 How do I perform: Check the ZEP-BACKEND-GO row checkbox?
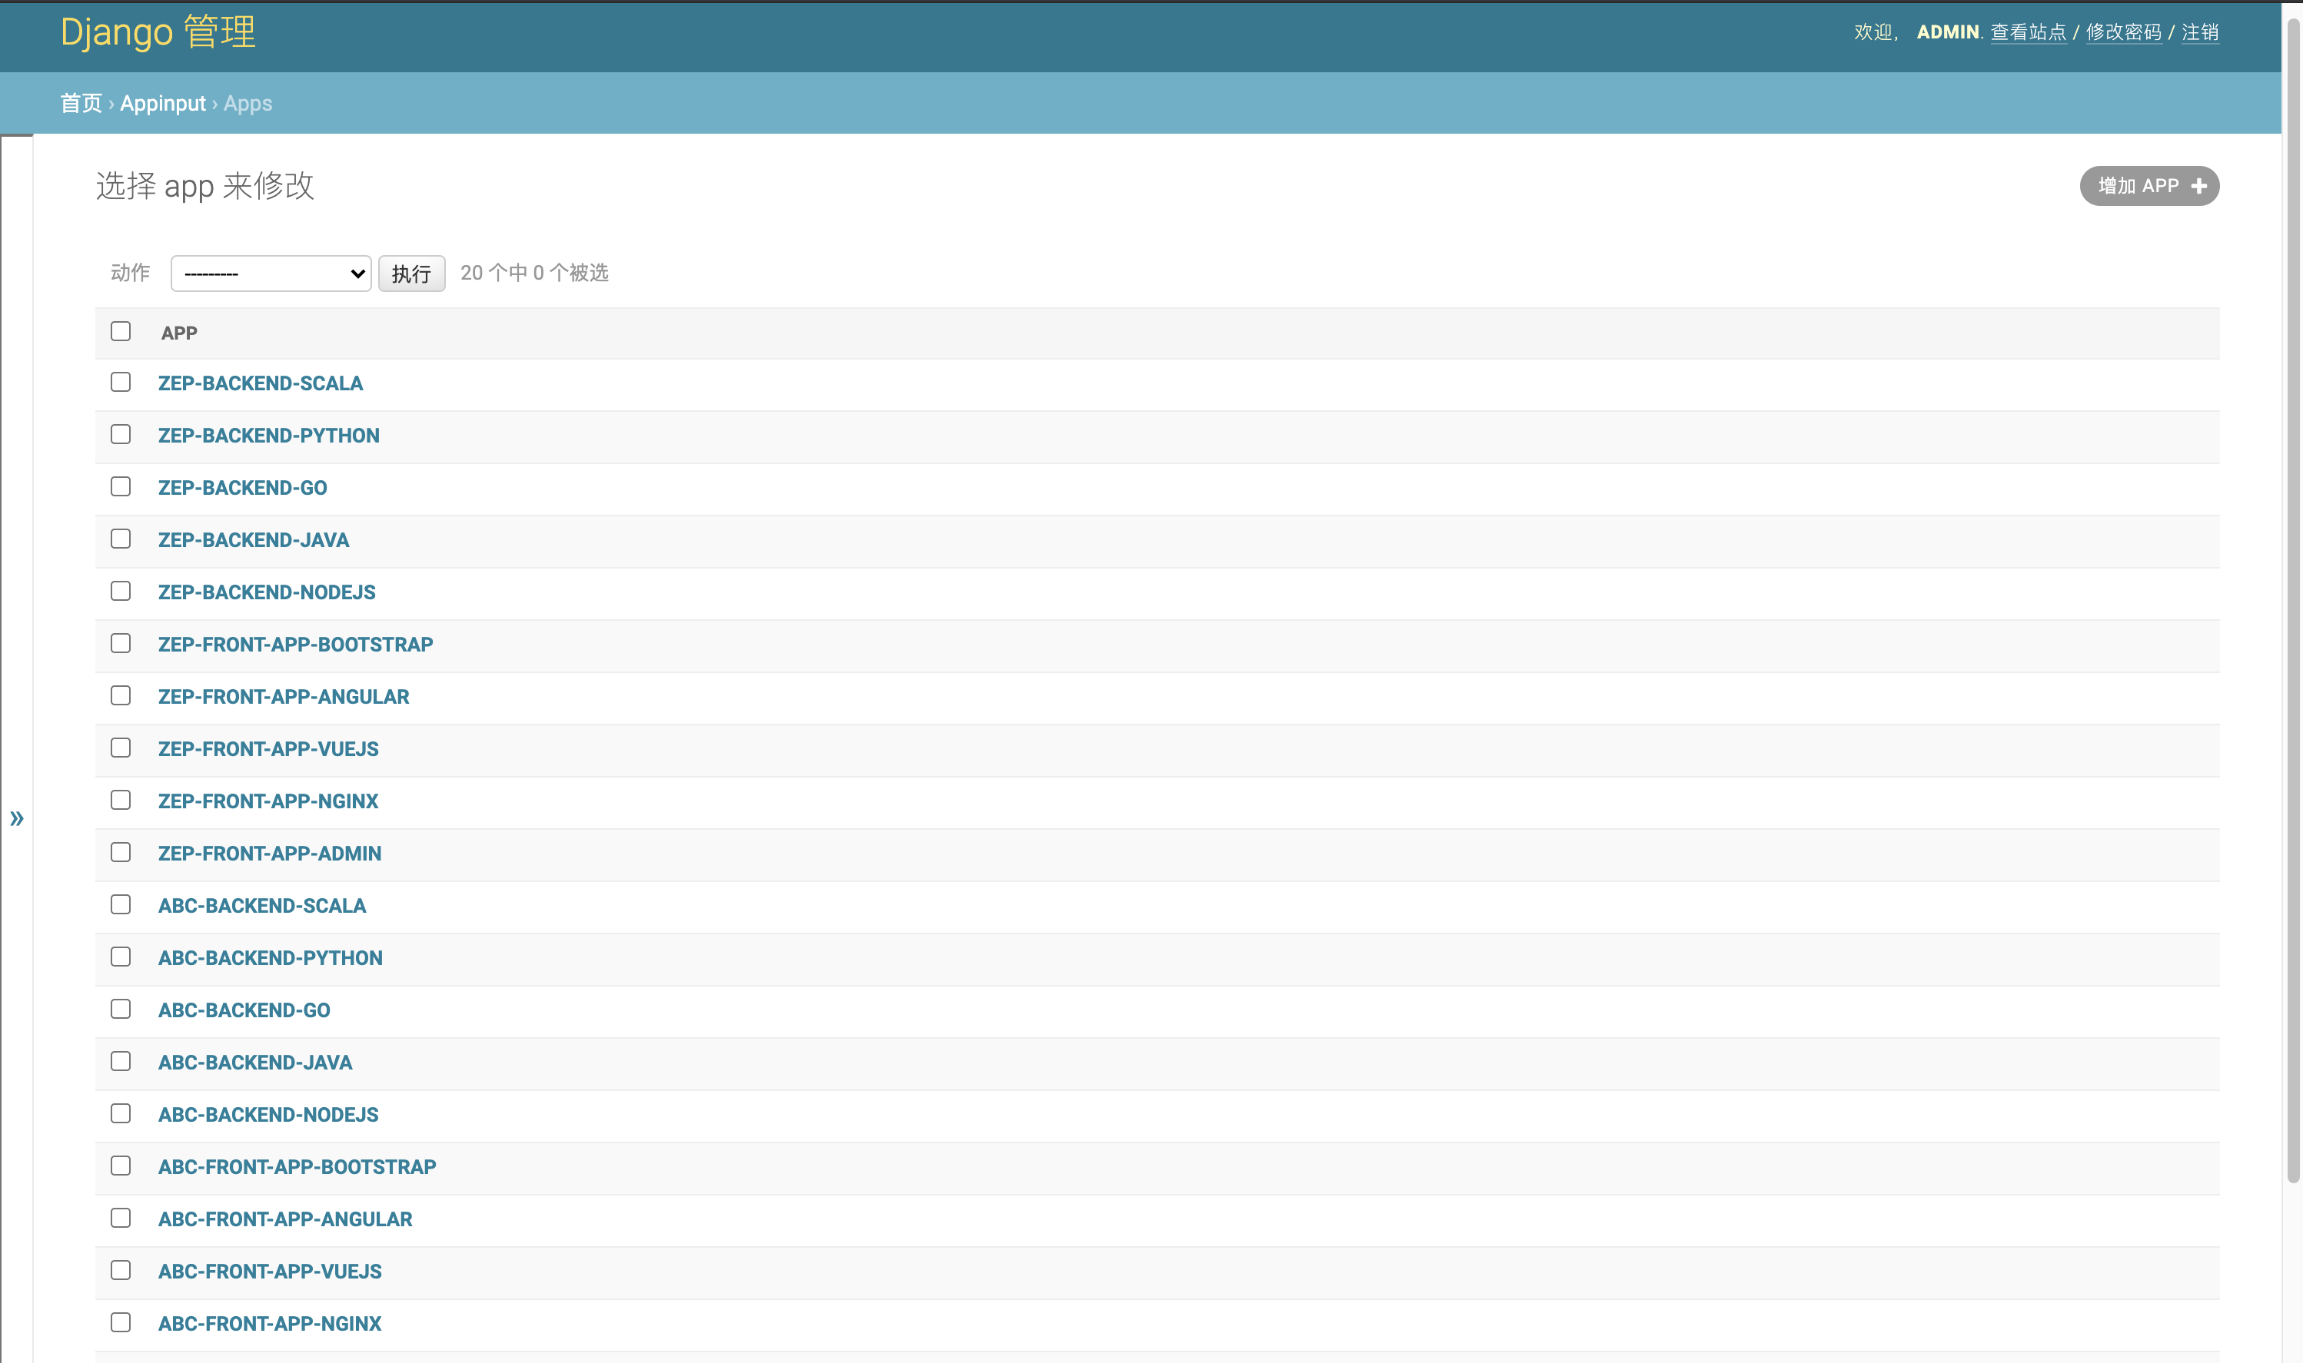coord(121,487)
